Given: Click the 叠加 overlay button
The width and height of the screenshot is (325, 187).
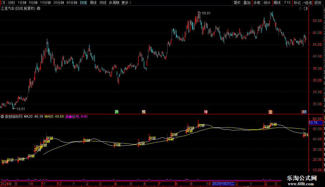Looking at the screenshot, I should pyautogui.click(x=247, y=3).
